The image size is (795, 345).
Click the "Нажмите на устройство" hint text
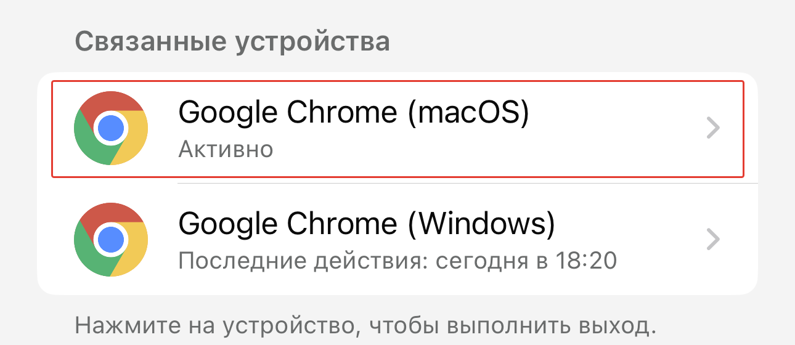point(362,325)
